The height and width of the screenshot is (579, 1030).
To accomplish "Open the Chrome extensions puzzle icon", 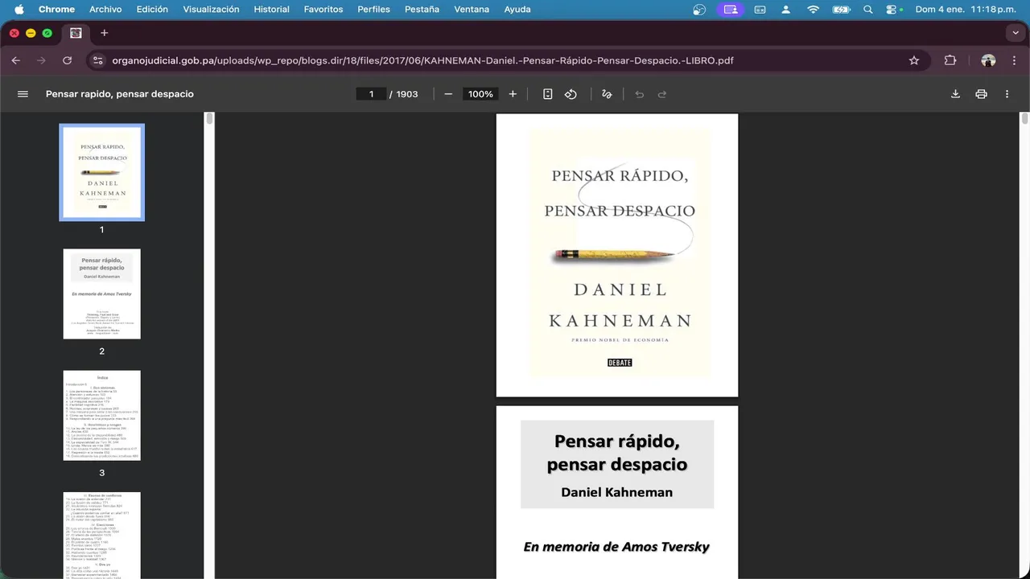I will coord(950,60).
